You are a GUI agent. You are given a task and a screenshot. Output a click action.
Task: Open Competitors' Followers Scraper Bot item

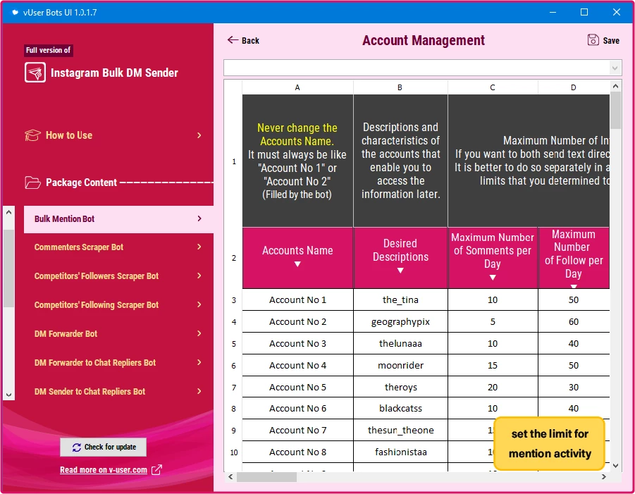click(x=118, y=276)
